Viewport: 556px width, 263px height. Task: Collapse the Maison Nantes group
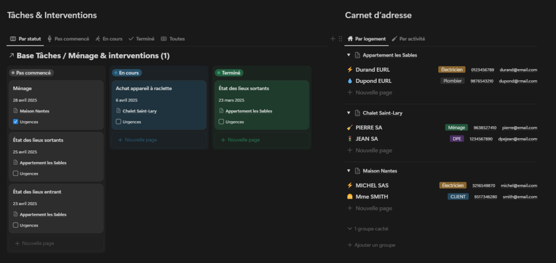tap(349, 171)
